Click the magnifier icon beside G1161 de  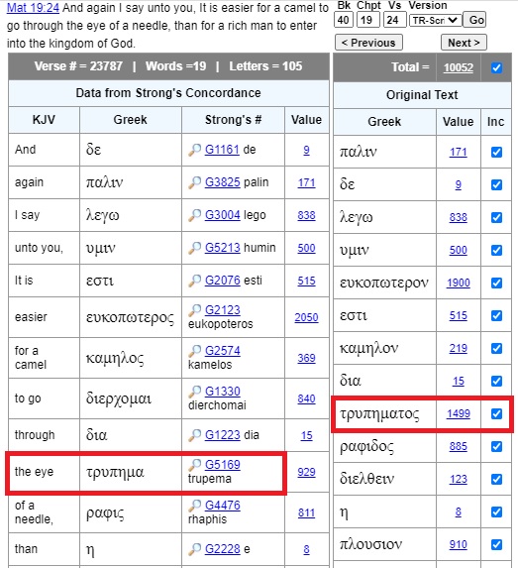coord(195,150)
